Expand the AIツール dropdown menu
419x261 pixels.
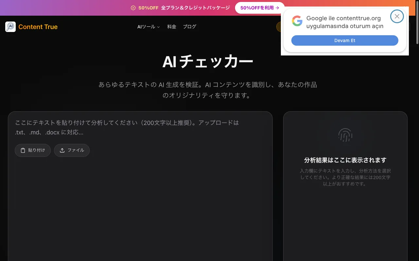[149, 27]
